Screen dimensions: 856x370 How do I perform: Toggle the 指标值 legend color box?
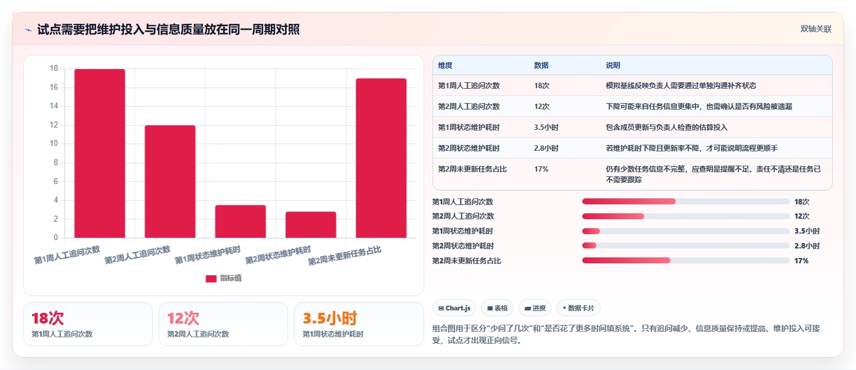pyautogui.click(x=211, y=278)
